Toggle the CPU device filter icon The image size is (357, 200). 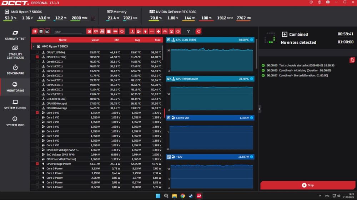(x=89, y=32)
